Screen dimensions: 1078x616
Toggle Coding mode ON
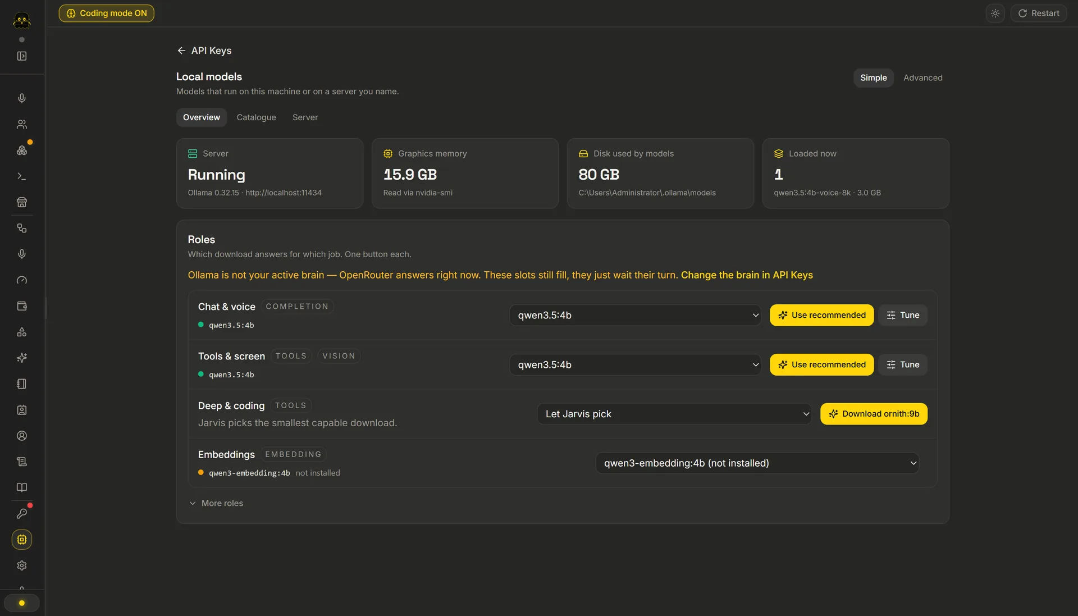pyautogui.click(x=107, y=13)
